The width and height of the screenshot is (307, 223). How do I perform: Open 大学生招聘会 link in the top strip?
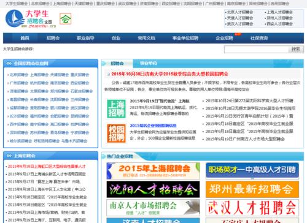tap(17, 4)
